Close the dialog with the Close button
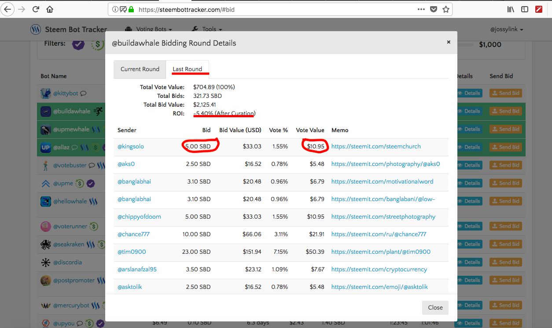 pyautogui.click(x=435, y=308)
